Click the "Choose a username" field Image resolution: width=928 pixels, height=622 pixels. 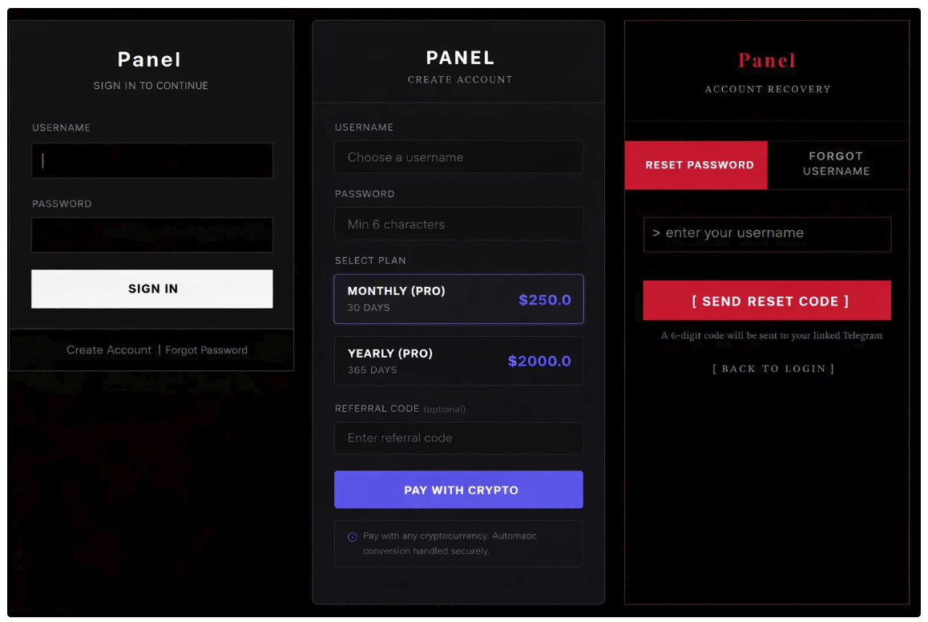(458, 157)
